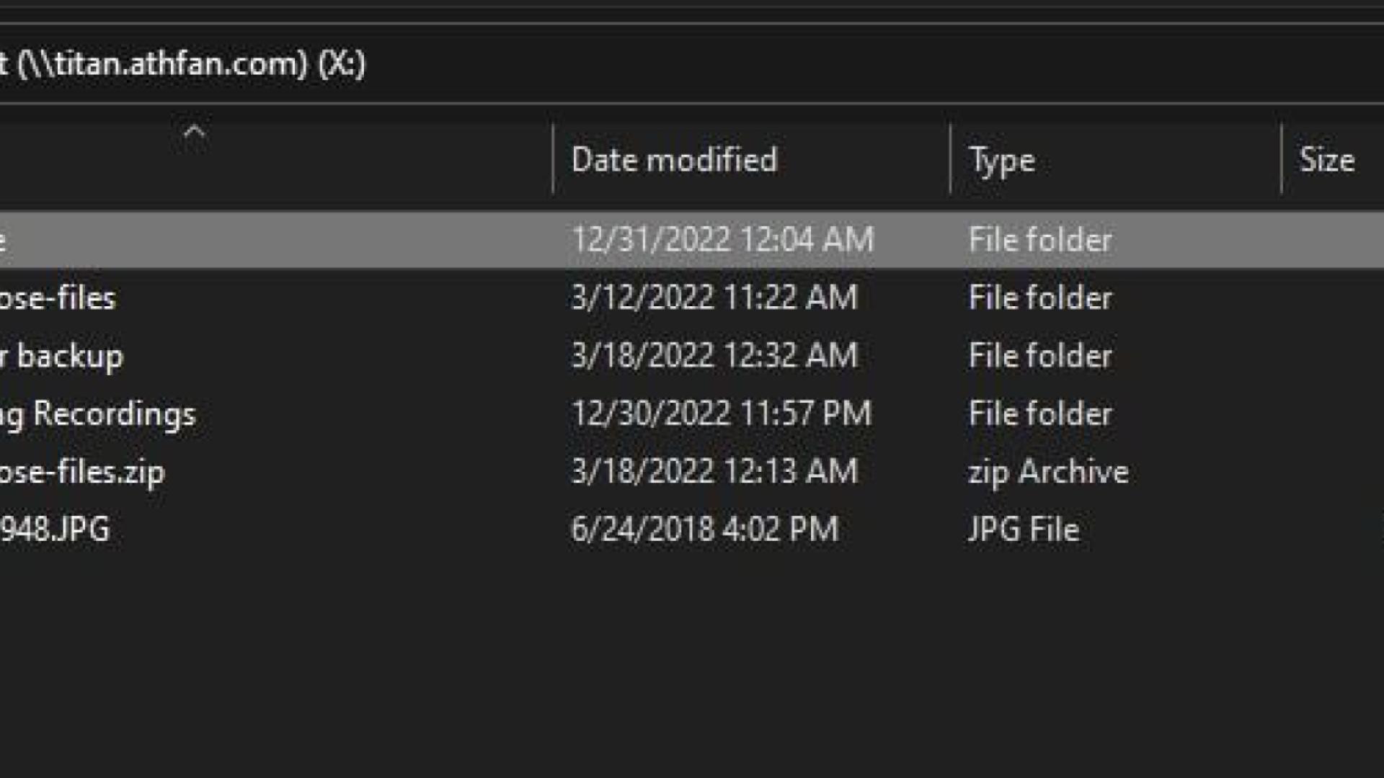
Task: Click the 3/18/2022 12:32 AM date cell
Action: [x=714, y=356]
